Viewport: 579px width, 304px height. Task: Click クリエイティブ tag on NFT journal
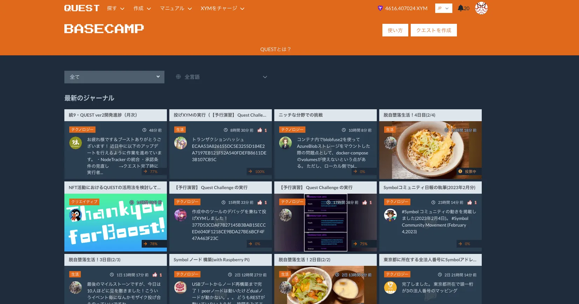coord(84,202)
